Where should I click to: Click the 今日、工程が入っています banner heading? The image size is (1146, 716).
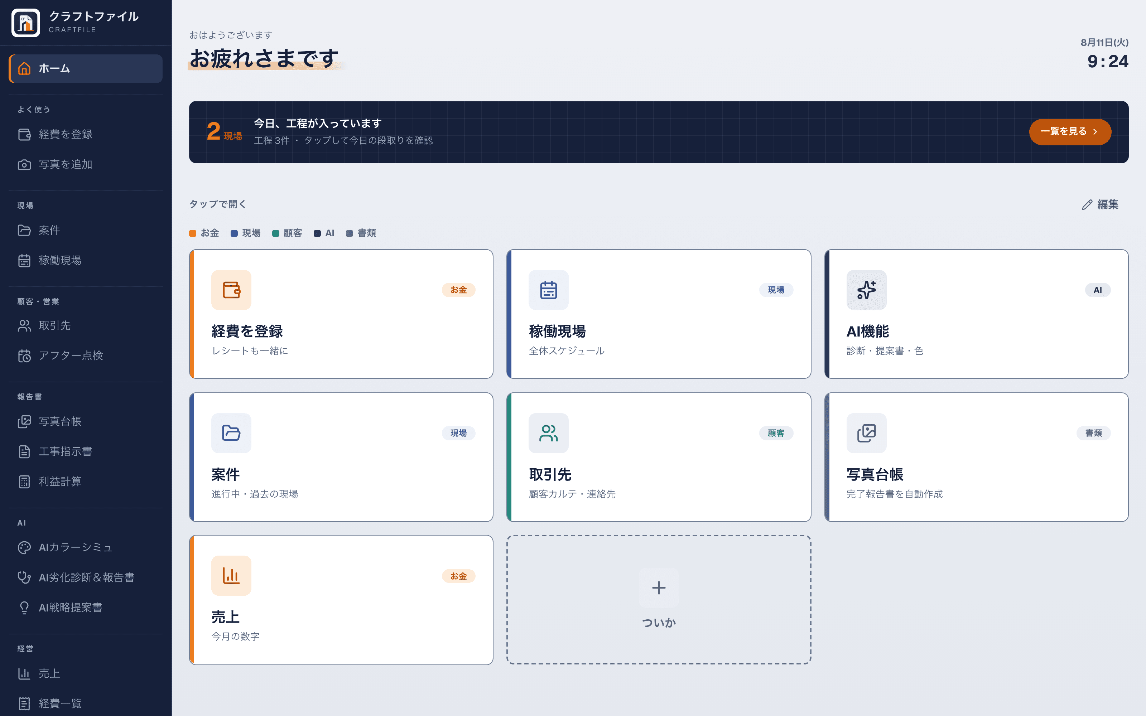(318, 123)
